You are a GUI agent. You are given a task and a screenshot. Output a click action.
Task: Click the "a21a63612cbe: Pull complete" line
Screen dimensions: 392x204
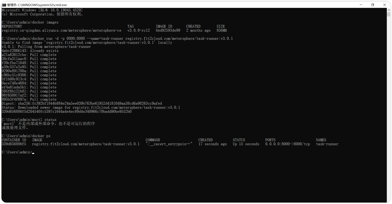[29, 55]
